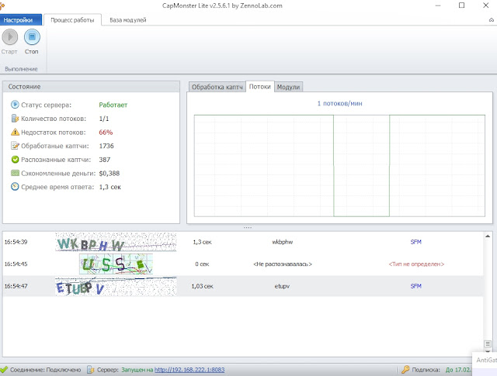The width and height of the screenshot is (497, 376).
Task: Click the server status icon
Action: click(x=15, y=105)
